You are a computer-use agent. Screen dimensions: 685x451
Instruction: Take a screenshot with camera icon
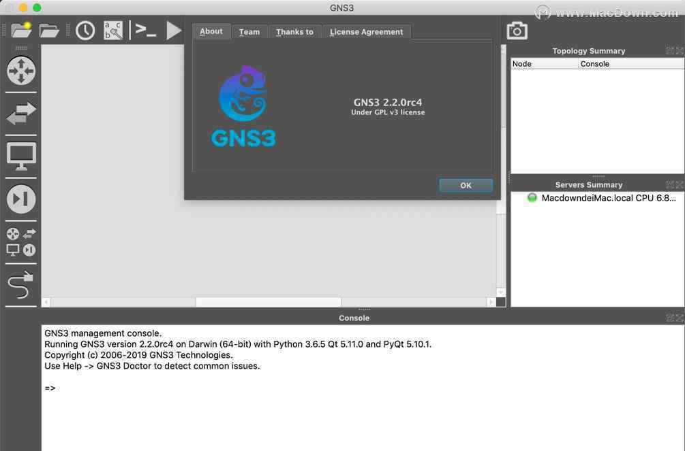click(517, 31)
